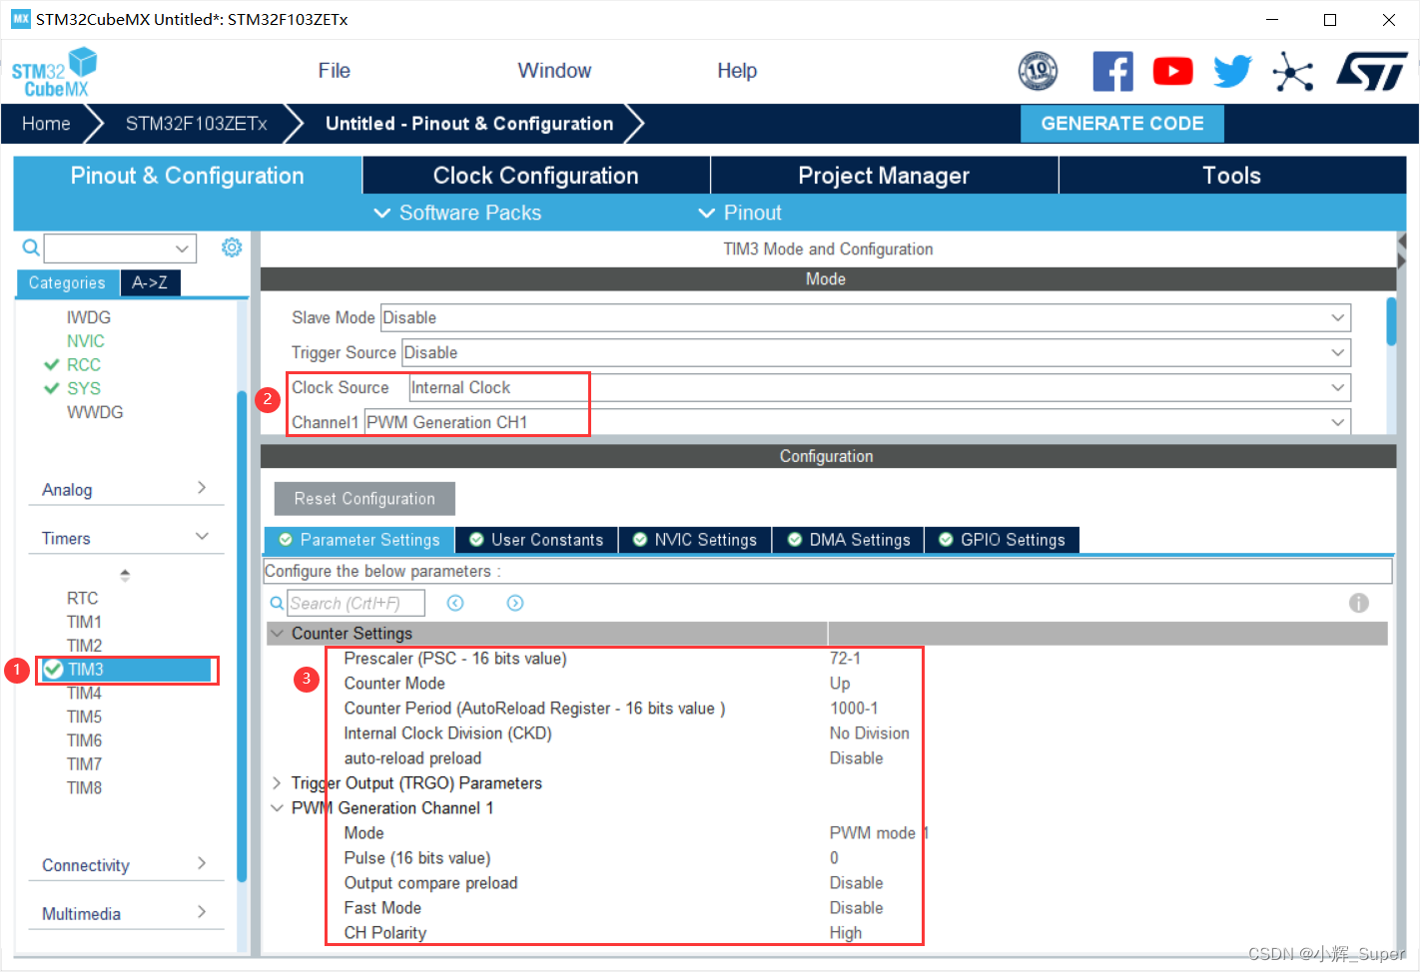The image size is (1420, 972).
Task: Click the Mode panel vertical scrollbar
Action: coord(1391,321)
